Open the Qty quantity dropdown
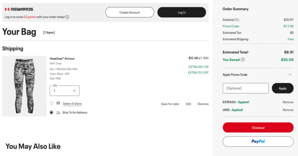The image size is (298, 156). coord(65,91)
